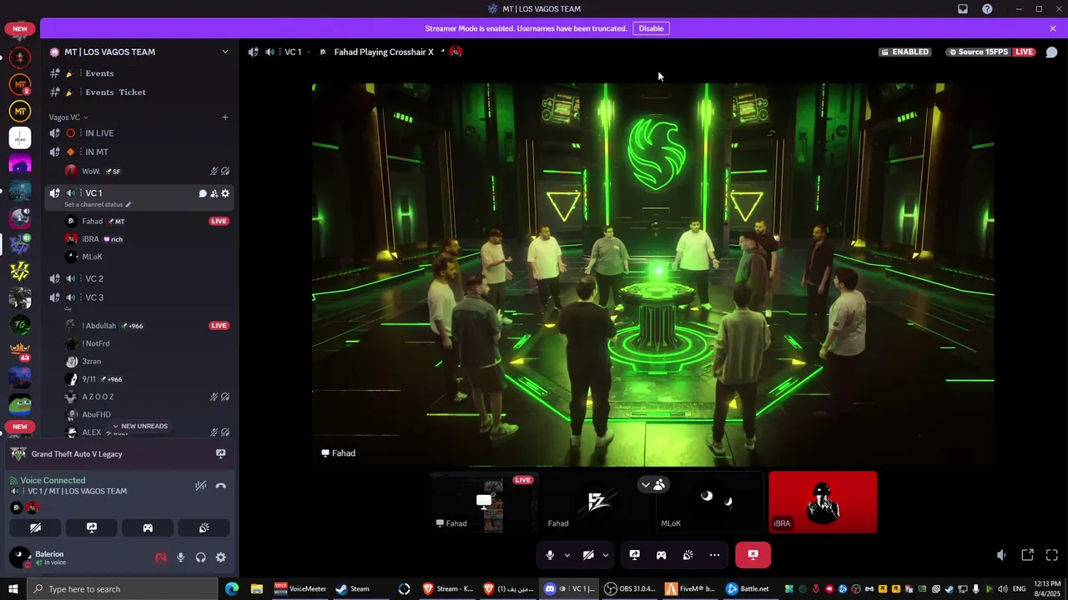This screenshot has width=1068, height=600.
Task: Select user MLoK in VC 1 list
Action: pyautogui.click(x=146, y=257)
